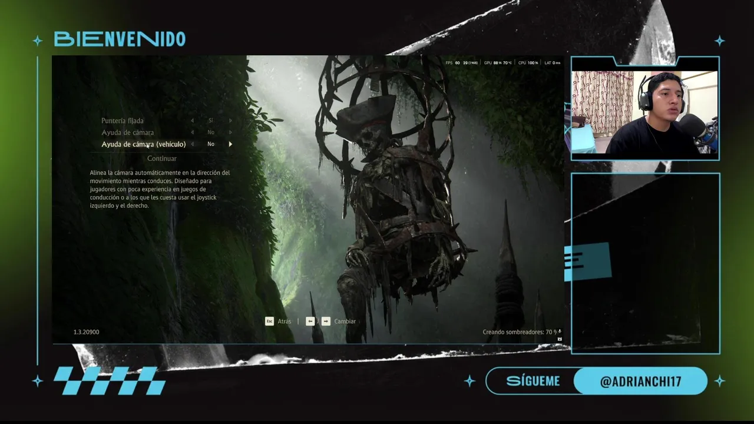Click right arrow for Ayuda de cámara (vehículo)

[x=230, y=144]
